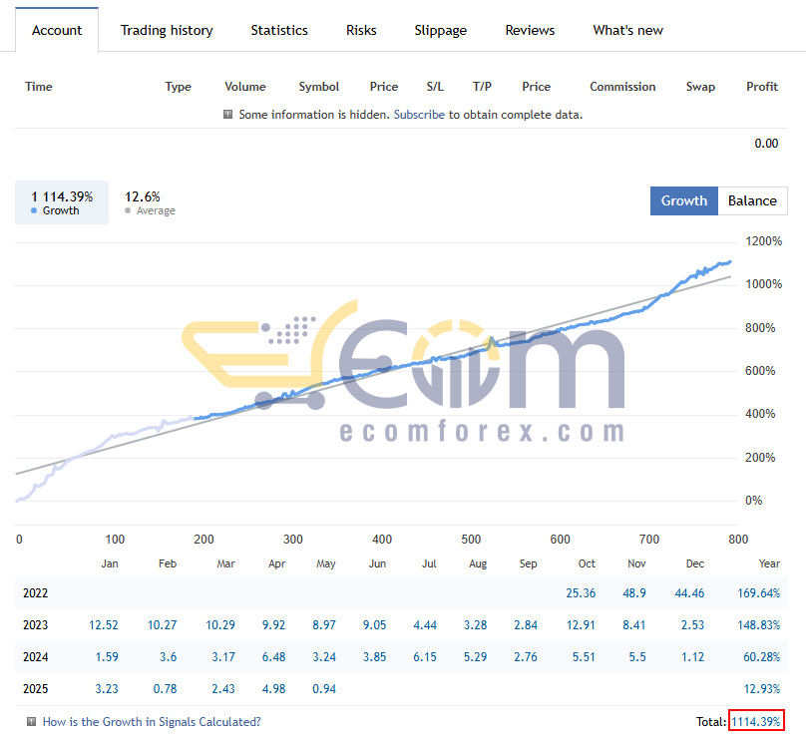
Task: Click the info icon beside hidden information notice
Action: [227, 114]
